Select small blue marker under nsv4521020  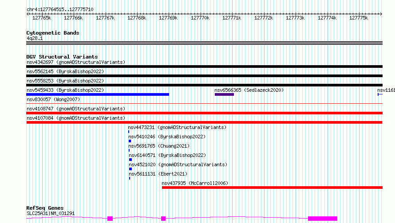130,169
